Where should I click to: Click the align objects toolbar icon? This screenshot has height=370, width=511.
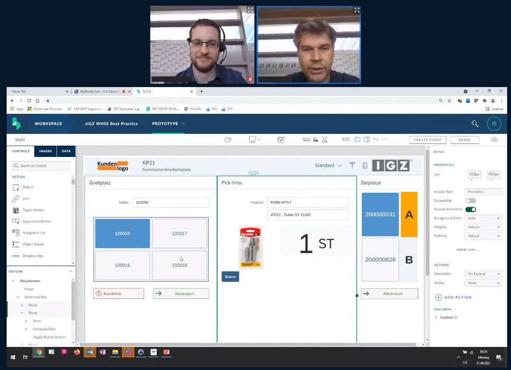(316, 139)
